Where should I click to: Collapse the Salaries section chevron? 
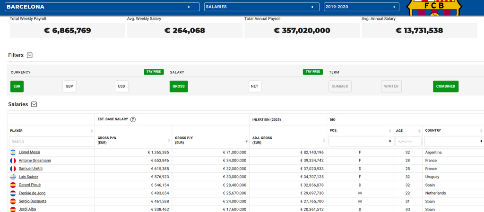click(x=34, y=104)
